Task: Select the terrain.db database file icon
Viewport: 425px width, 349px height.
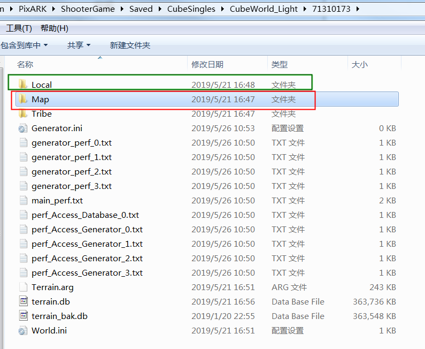Action: (24, 301)
